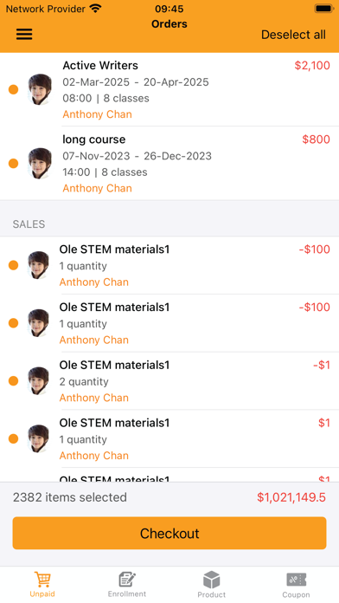
Task: Tap the orange Checkout button
Action: click(169, 533)
